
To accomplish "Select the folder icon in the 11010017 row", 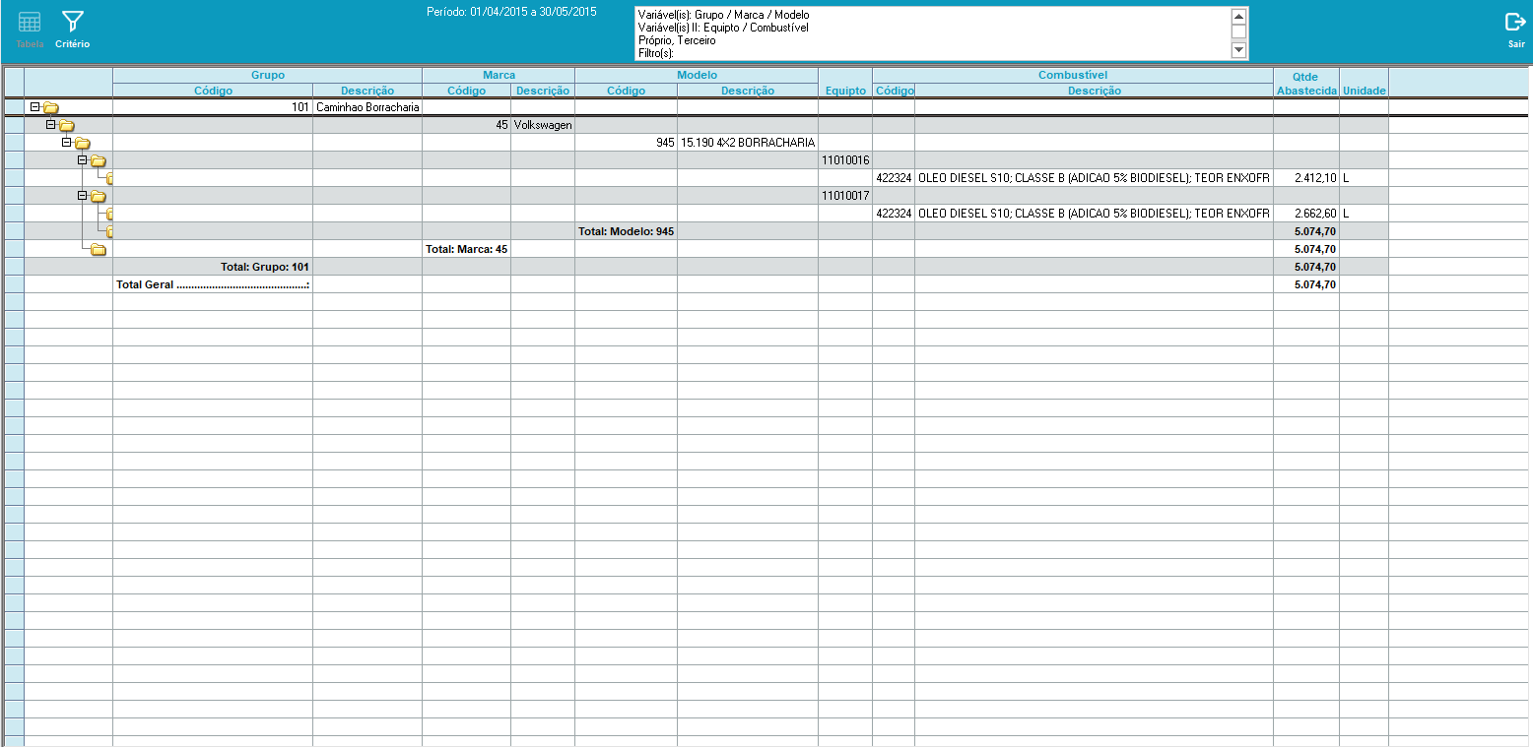I will pyautogui.click(x=99, y=197).
